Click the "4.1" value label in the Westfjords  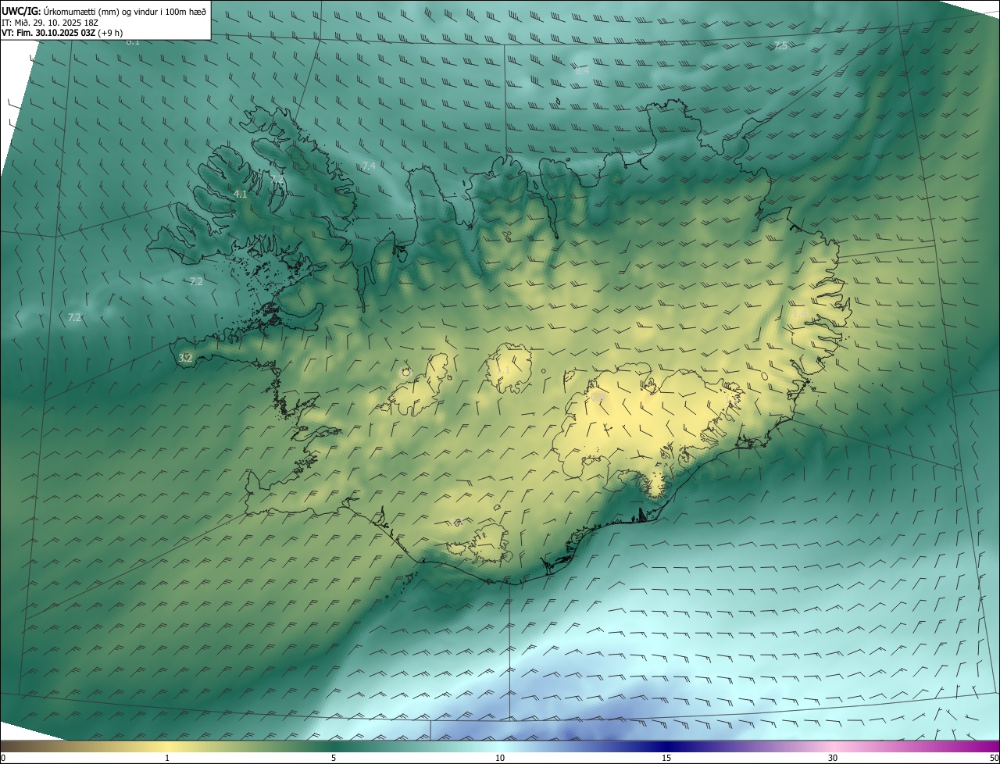[x=241, y=194]
